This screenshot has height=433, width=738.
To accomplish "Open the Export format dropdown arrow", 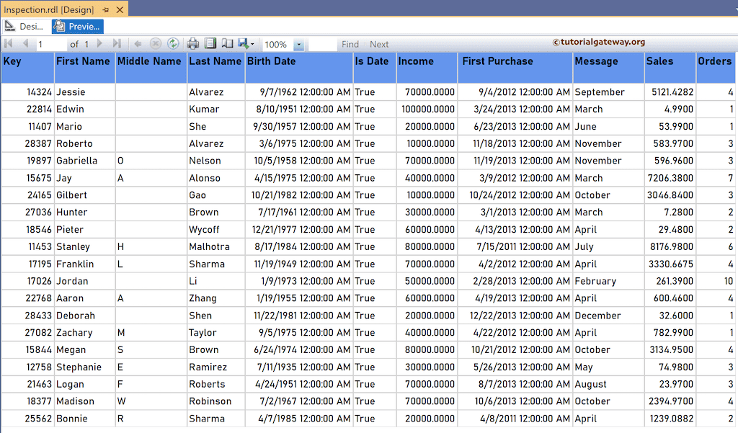I will [253, 44].
